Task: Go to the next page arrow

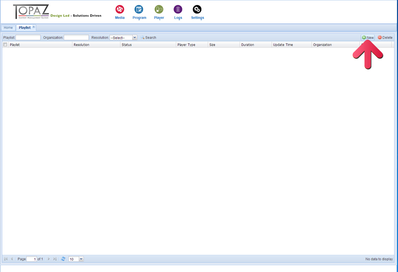Action: click(x=49, y=259)
